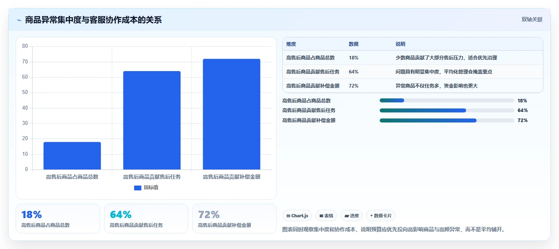Click x-axis label 高售后商品占商品总数
The height and width of the screenshot is (249, 559).
tap(72, 177)
